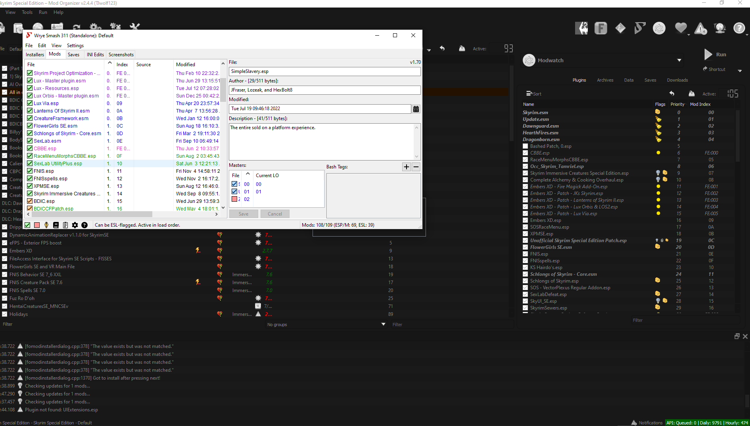Viewport: 750px width, 426px height.
Task: Open the No groups dropdown
Action: click(x=382, y=324)
